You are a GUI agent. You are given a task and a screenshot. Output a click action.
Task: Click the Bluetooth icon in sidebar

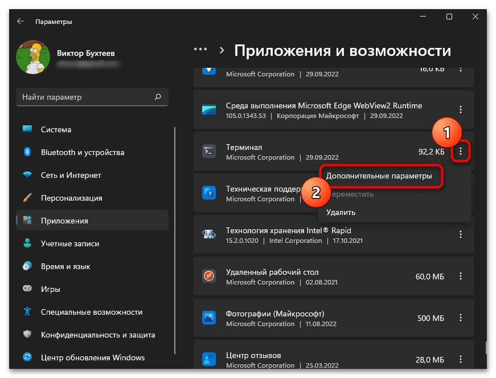pos(27,152)
